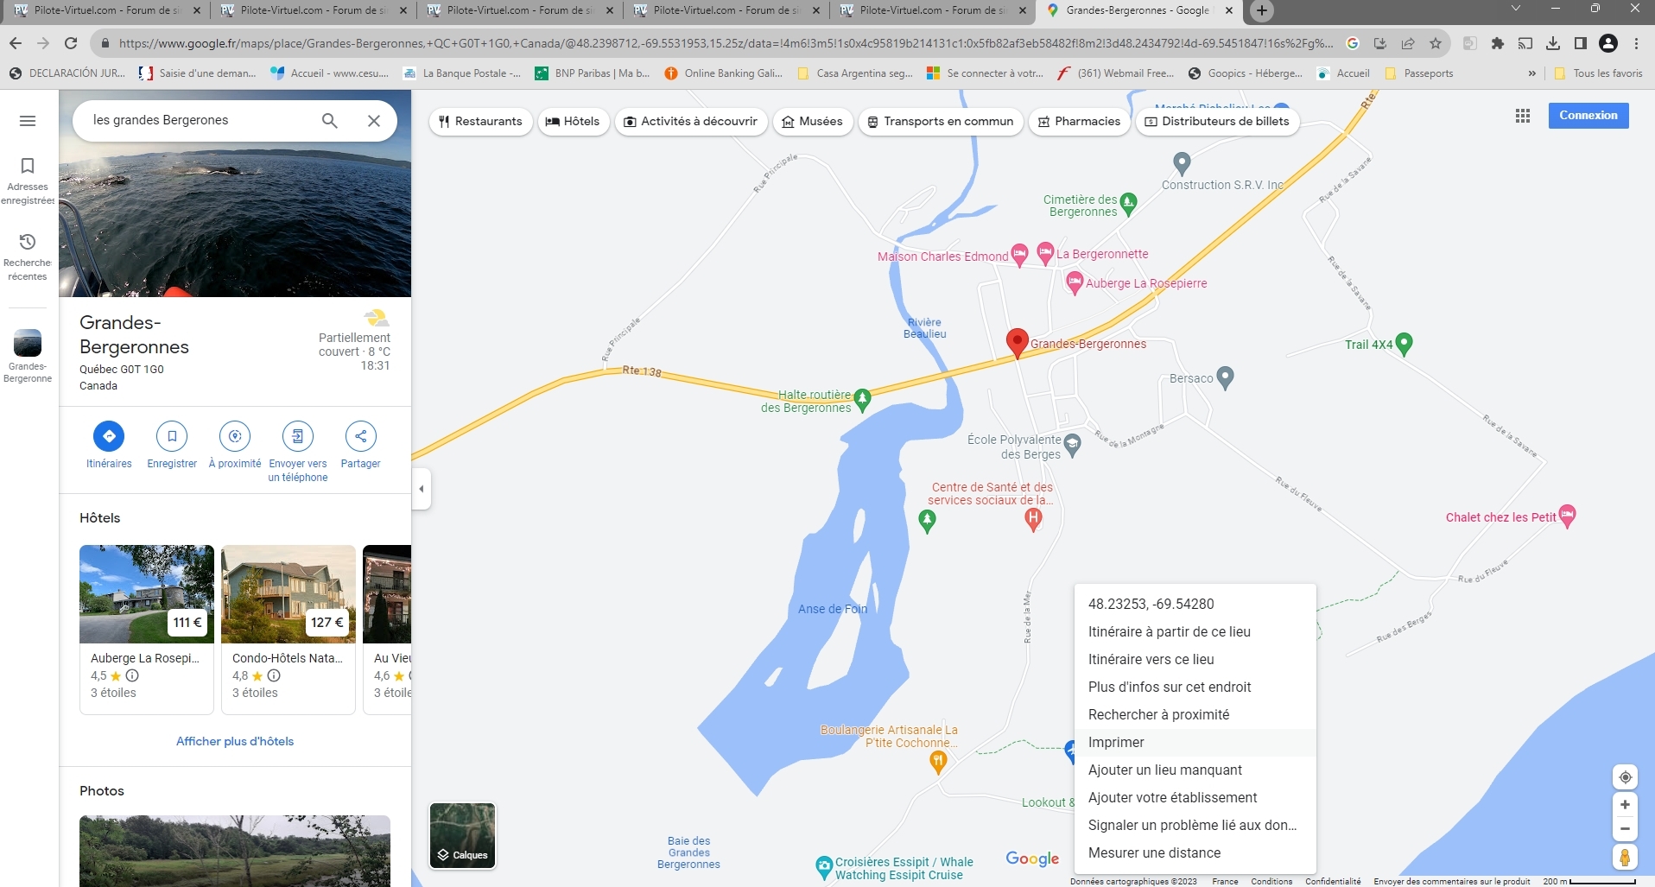This screenshot has height=887, width=1655.
Task: Switch to the first Pilote-Virtuel.com tab
Action: point(108,10)
